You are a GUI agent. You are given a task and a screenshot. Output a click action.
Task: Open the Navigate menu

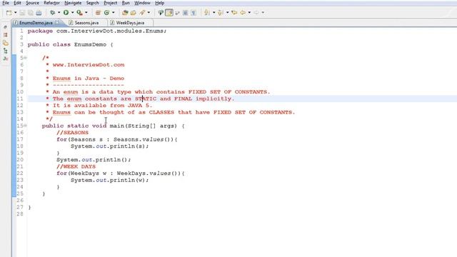pyautogui.click(x=73, y=3)
